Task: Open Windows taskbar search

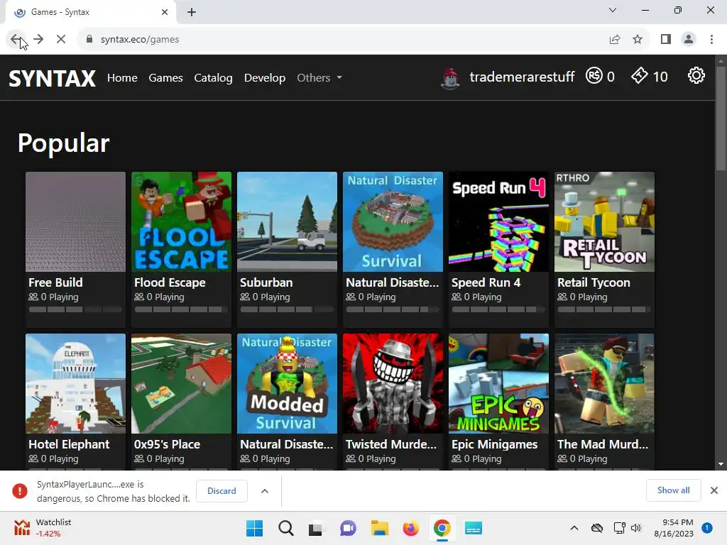Action: click(x=286, y=528)
